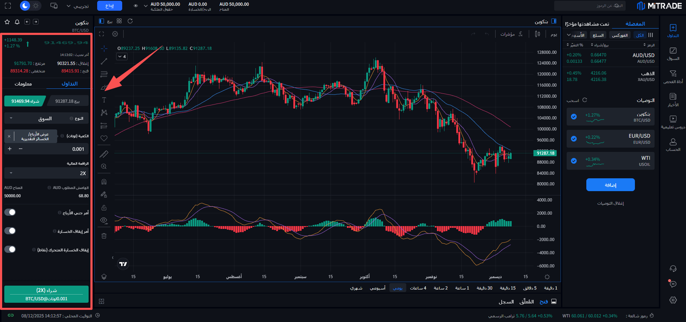The height and width of the screenshot is (322, 686).
Task: Click the trash icon to delete drawings
Action: pyautogui.click(x=104, y=236)
